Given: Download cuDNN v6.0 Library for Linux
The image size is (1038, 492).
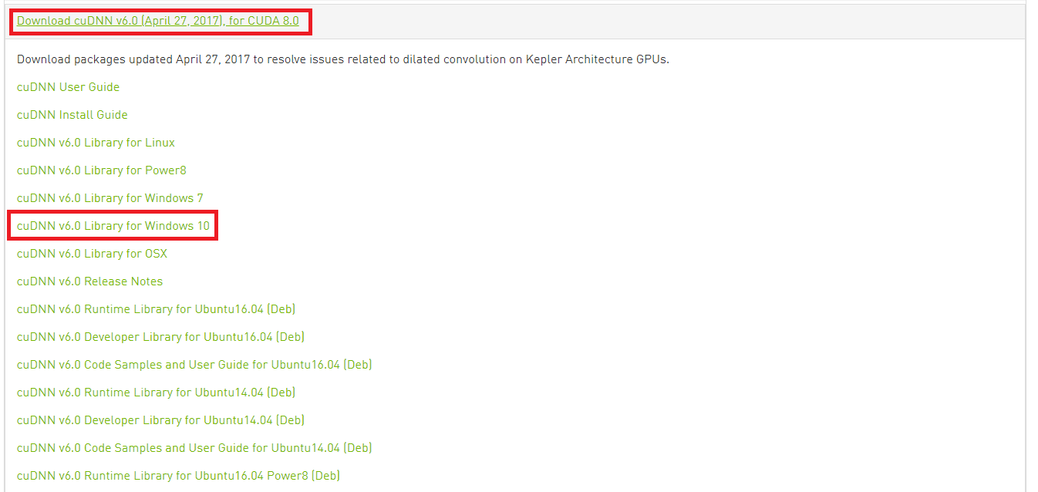Looking at the screenshot, I should [x=96, y=143].
